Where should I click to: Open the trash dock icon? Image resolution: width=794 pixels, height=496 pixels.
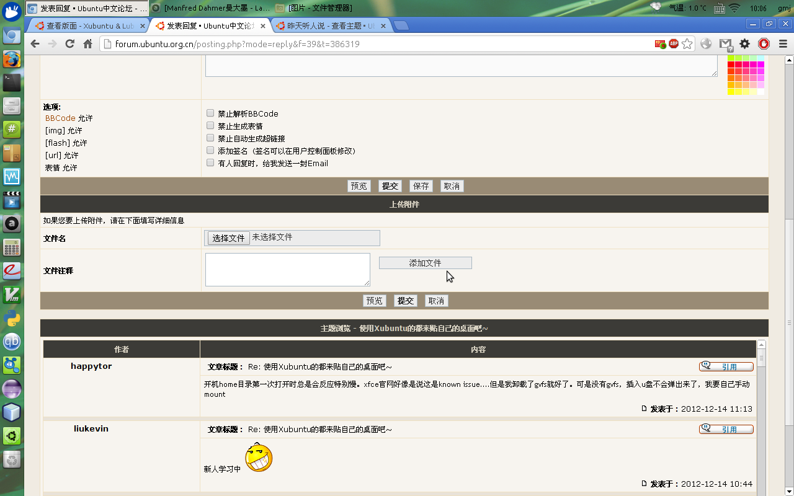point(12,459)
